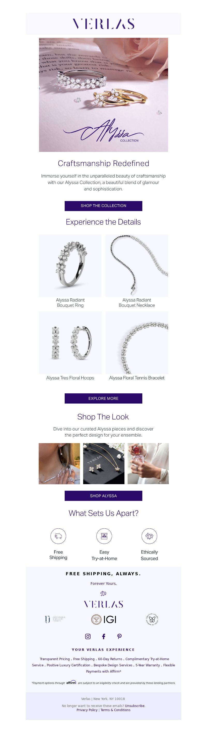Viewport: 207px width, 730px height.
Task: Click the Verlas logo in header
Action: (x=103, y=24)
